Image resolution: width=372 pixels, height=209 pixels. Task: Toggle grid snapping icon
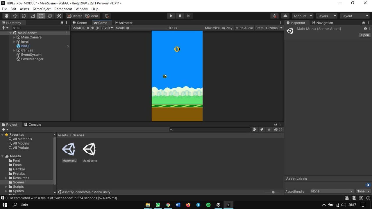107,16
